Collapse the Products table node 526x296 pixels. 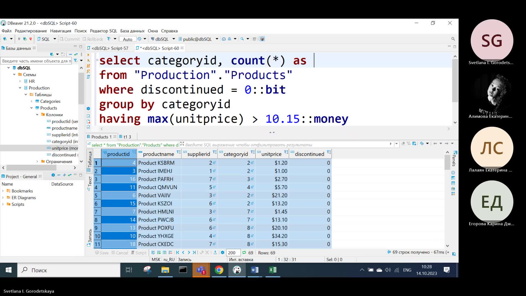click(x=32, y=108)
